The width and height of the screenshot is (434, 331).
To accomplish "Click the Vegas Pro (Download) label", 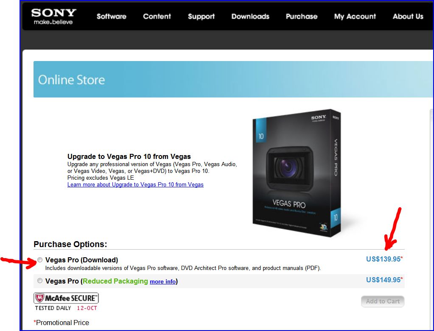I will click(81, 260).
